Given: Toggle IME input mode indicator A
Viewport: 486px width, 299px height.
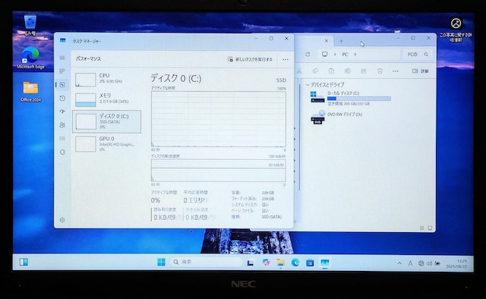Looking at the screenshot, I should pos(410,263).
